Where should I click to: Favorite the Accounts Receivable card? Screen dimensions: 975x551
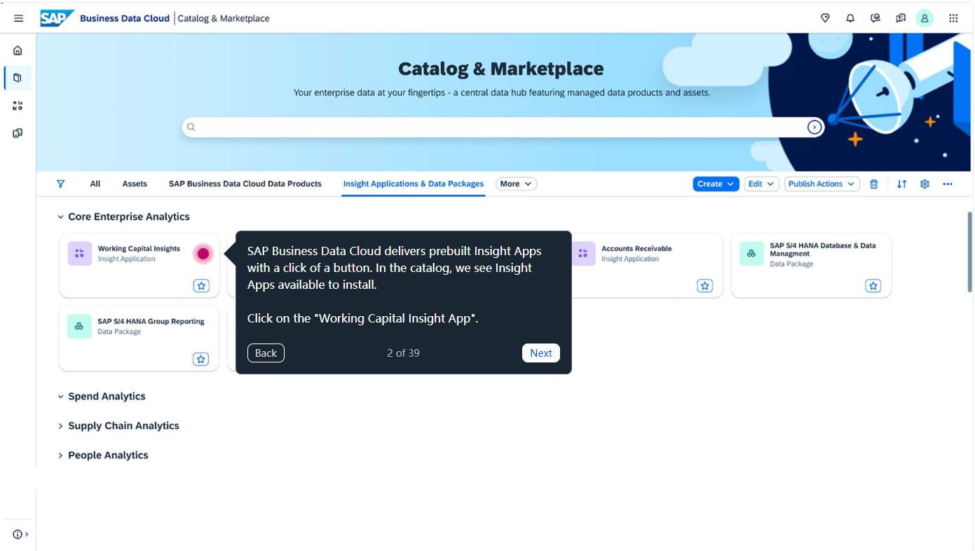coord(705,286)
